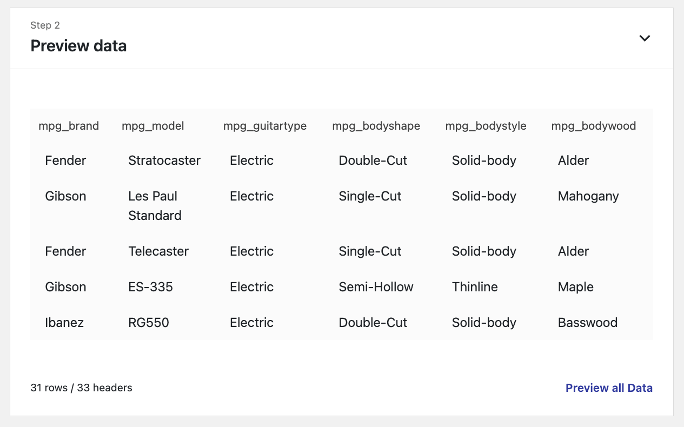684x427 pixels.
Task: Collapse the Preview data section chevron
Action: tap(645, 38)
